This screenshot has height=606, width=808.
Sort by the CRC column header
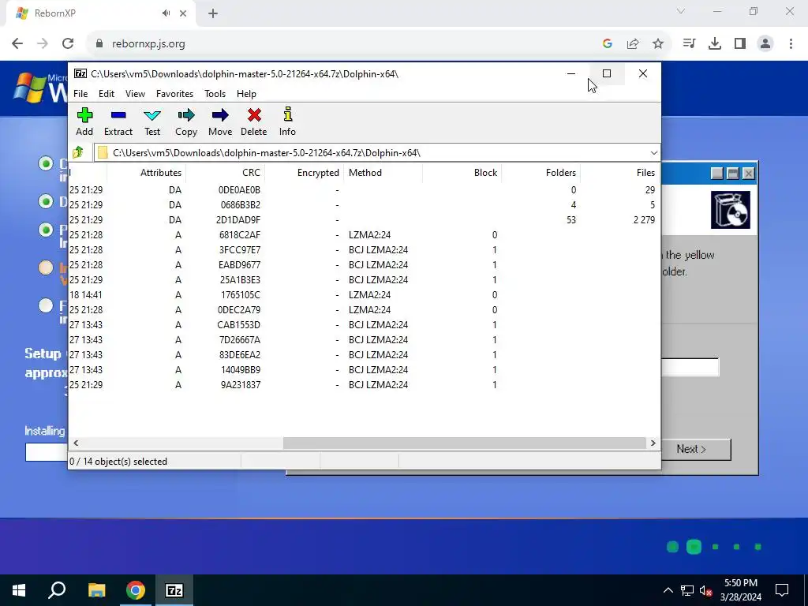(225, 173)
